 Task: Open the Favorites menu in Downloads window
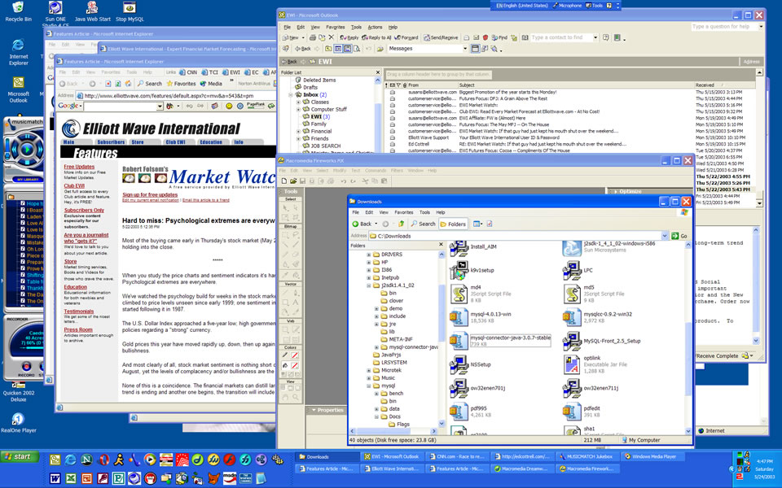403,212
